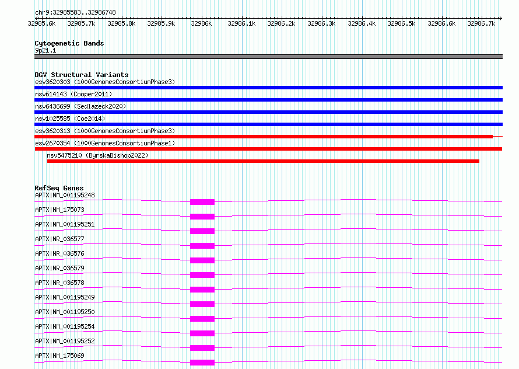Image resolution: width=519 pixels, height=369 pixels.
Task: Click the blue bar for nsv614143
Action: [x=268, y=100]
